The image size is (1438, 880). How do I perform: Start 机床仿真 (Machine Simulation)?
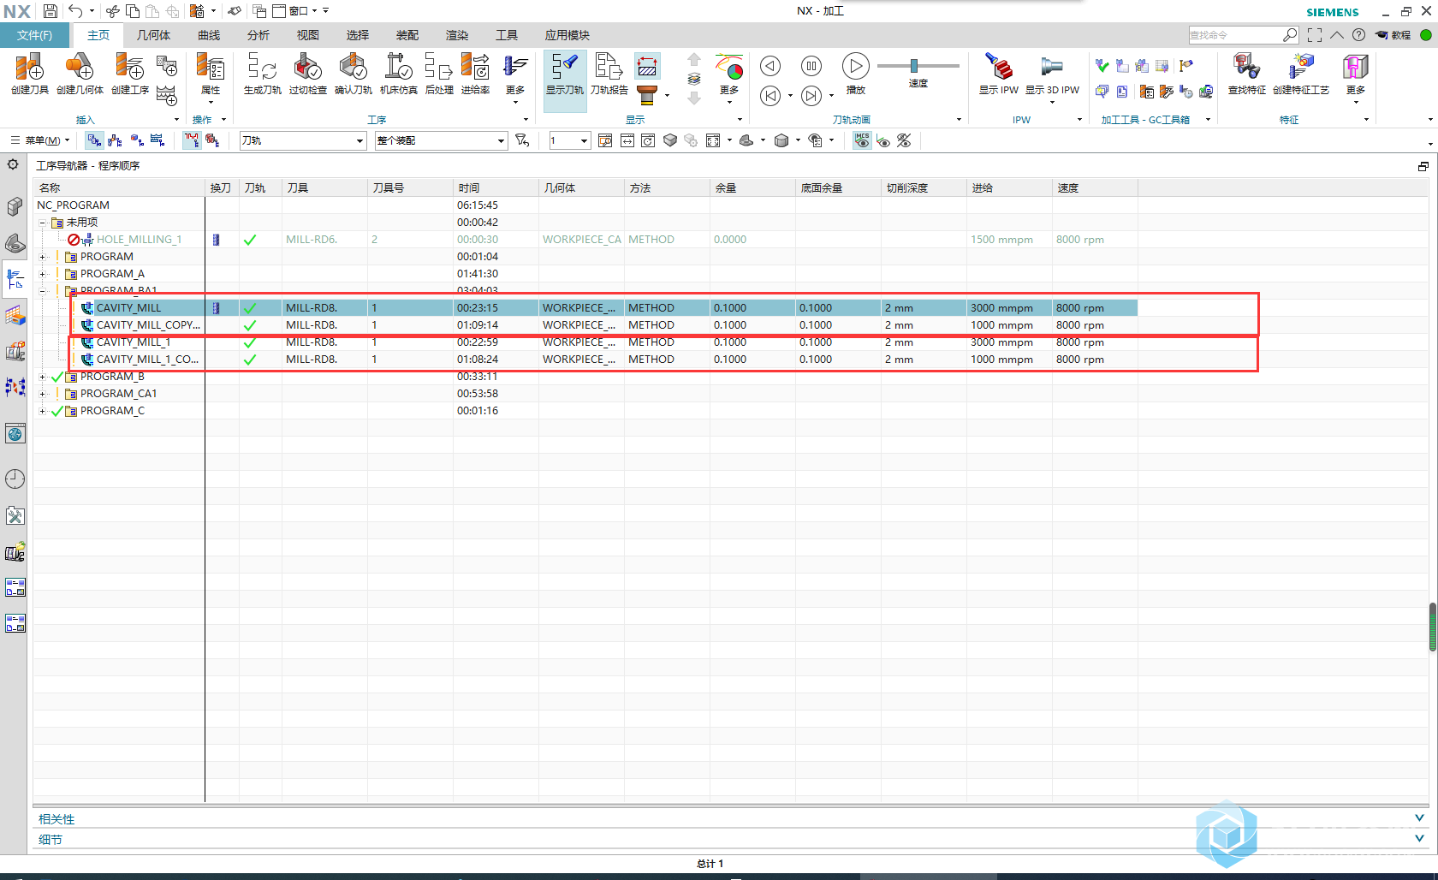tap(398, 73)
